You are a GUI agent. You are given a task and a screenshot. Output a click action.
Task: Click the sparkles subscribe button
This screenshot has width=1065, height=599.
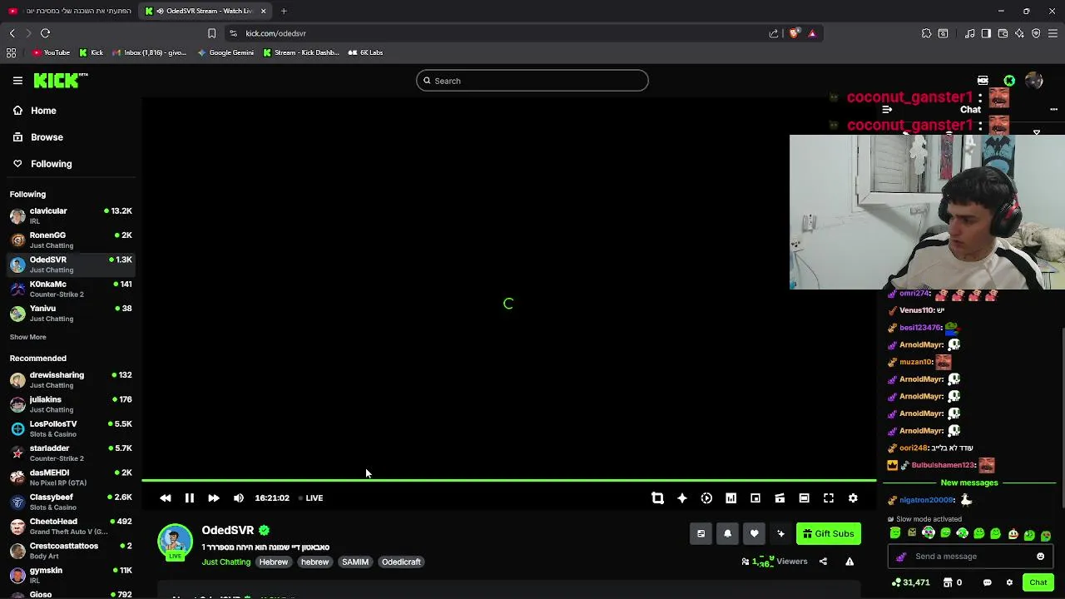click(780, 534)
